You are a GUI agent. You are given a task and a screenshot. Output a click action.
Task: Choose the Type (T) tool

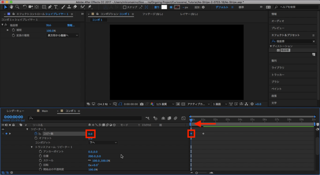(56, 7)
